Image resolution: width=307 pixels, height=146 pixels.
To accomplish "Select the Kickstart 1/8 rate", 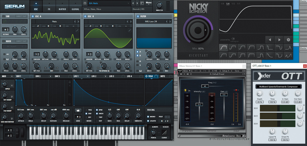I will point(222,4).
